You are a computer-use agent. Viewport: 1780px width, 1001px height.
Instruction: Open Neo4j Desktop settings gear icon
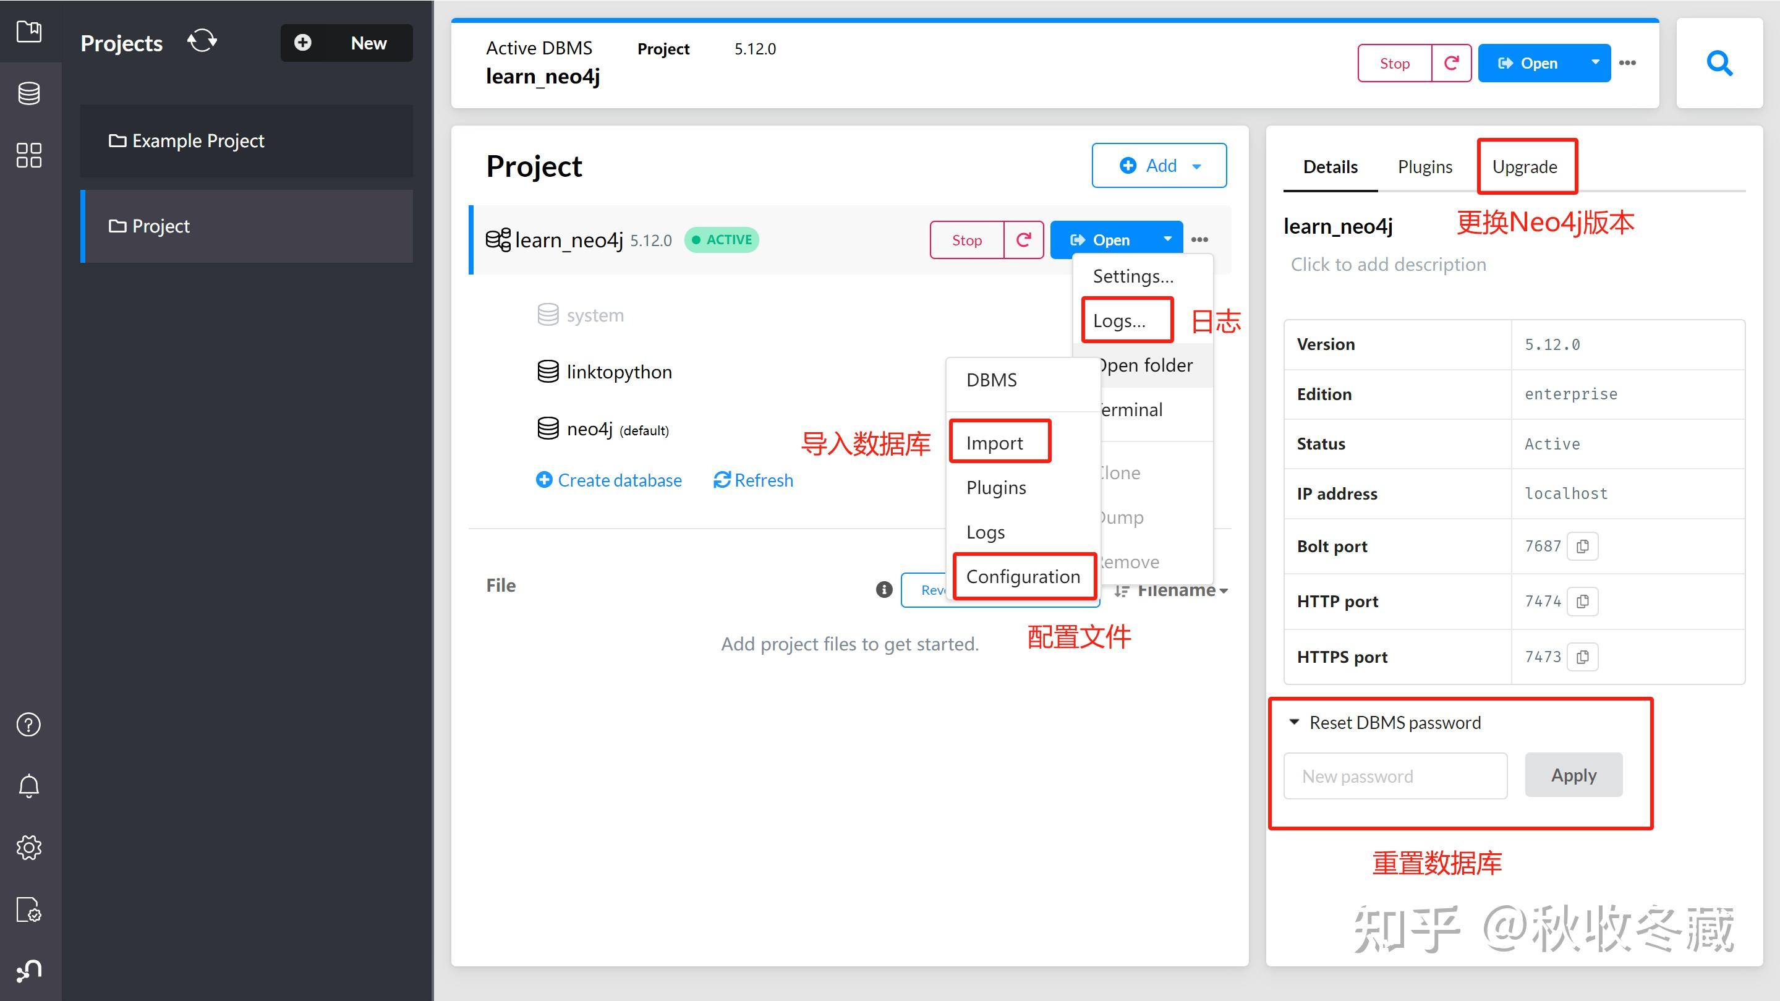pos(29,848)
